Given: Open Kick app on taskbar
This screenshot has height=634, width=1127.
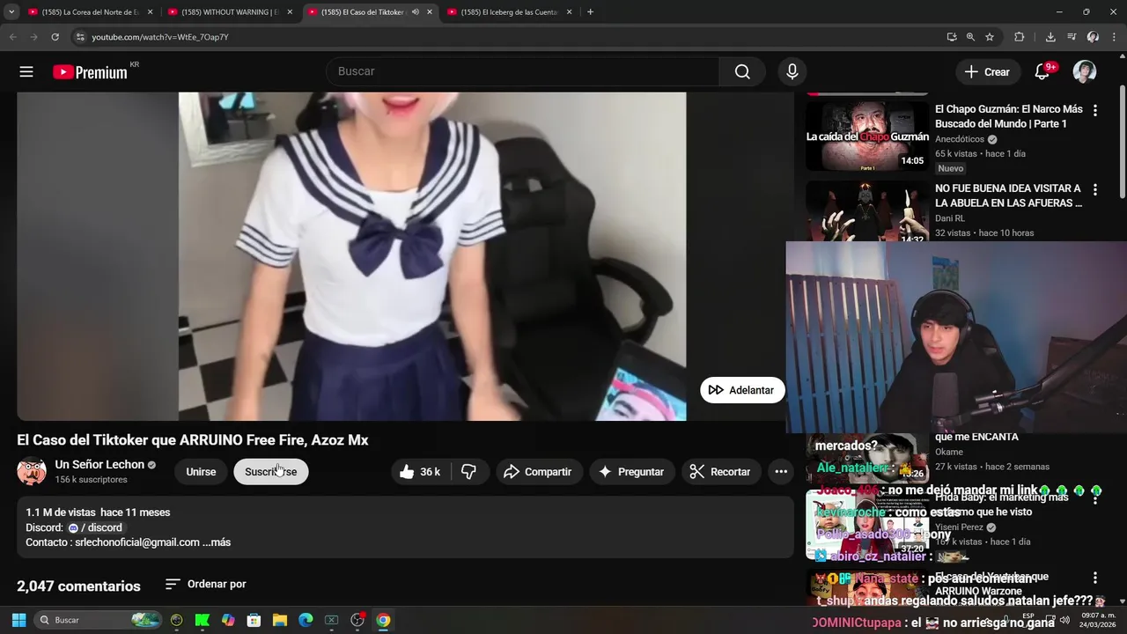Looking at the screenshot, I should tap(203, 620).
